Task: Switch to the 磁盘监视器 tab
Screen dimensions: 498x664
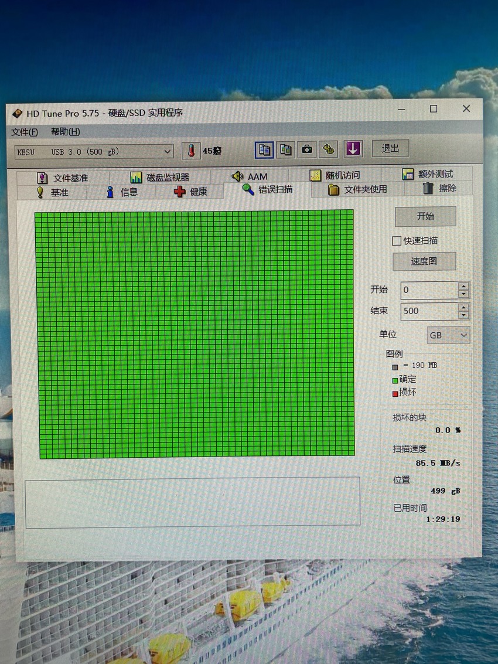Action: pos(159,177)
